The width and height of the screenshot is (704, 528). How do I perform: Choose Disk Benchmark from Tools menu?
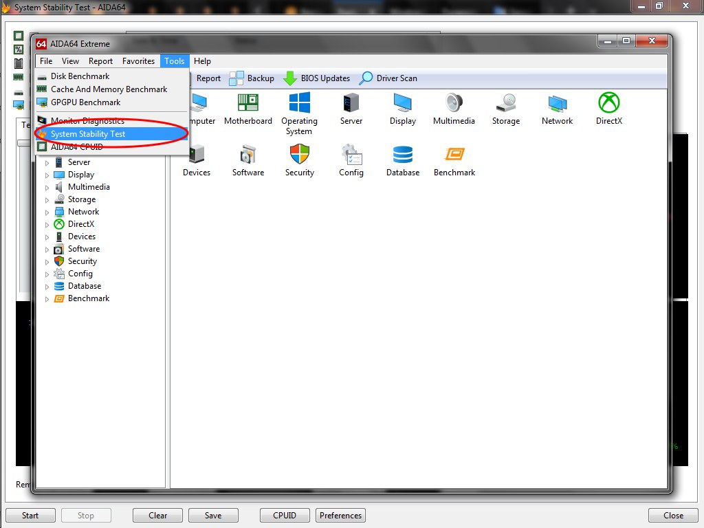pos(111,76)
